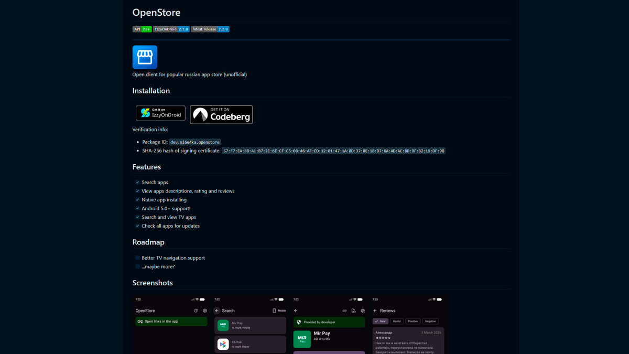
Task: Click the OpenStore blue shop logo icon
Action: (x=145, y=57)
